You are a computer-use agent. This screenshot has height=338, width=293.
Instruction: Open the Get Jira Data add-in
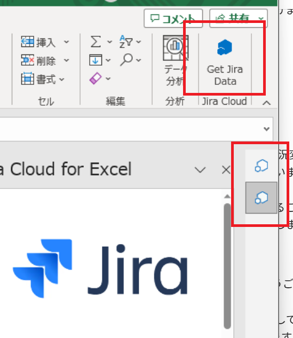[225, 63]
